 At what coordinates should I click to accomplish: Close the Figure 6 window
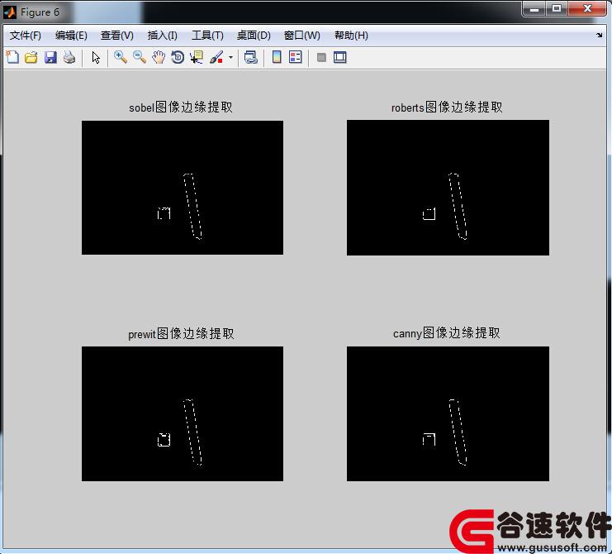[x=588, y=9]
